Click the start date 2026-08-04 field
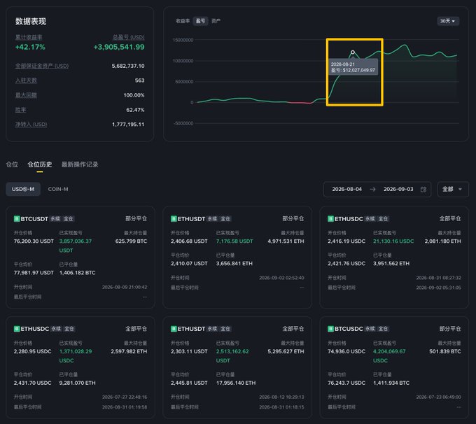This screenshot has height=424, width=476. tap(347, 190)
